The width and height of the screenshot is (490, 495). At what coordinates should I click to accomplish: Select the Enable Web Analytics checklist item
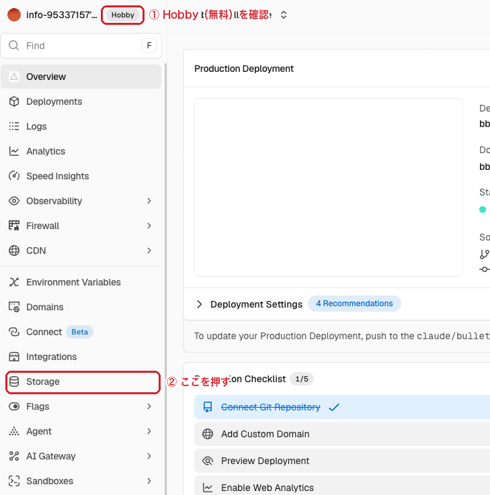342,486
